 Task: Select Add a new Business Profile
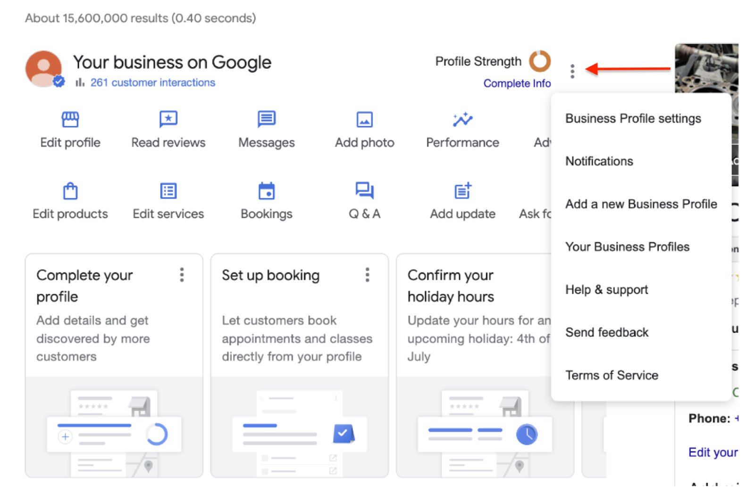pyautogui.click(x=641, y=204)
